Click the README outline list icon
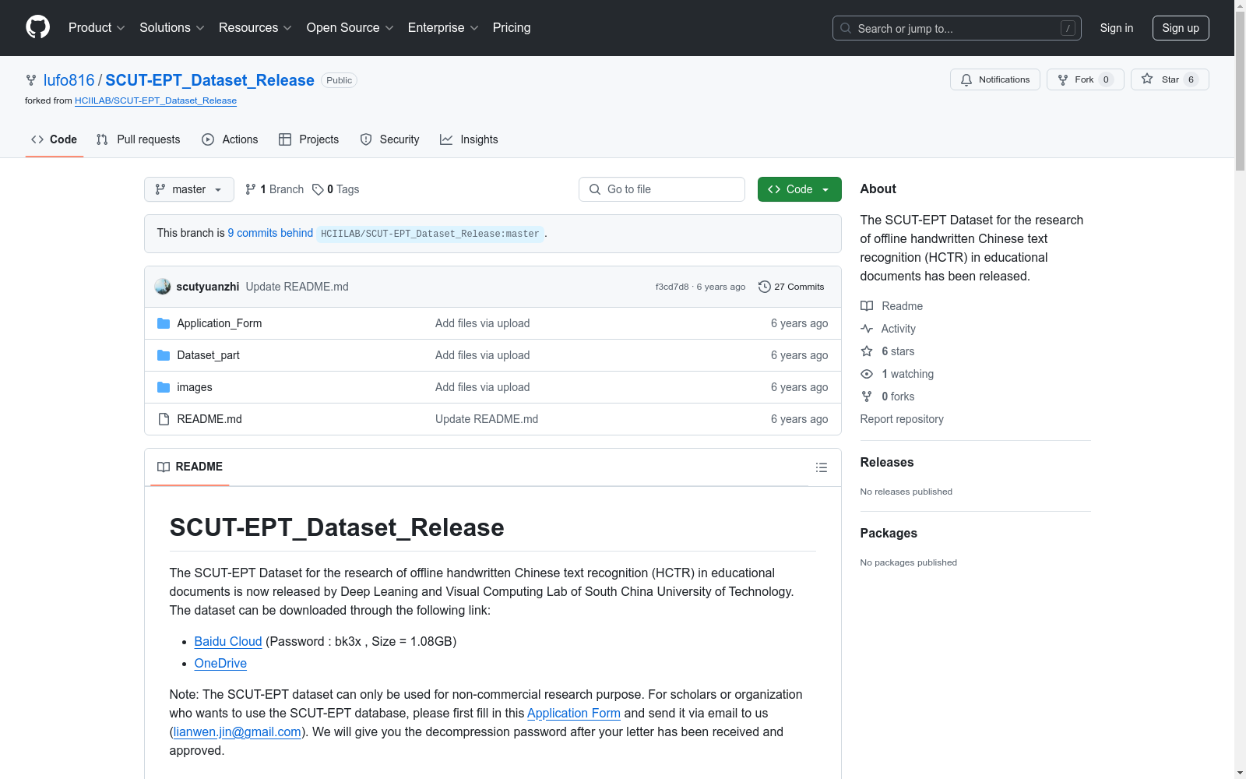 point(821,467)
